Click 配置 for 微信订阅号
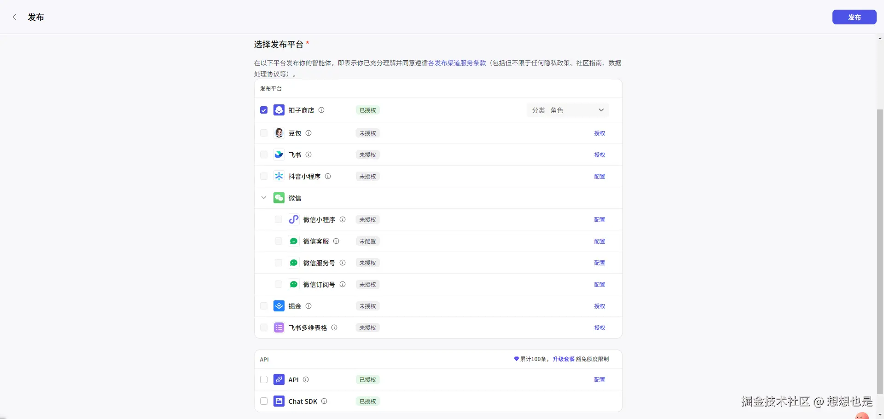Screen dimensions: 884x419 coord(599,284)
